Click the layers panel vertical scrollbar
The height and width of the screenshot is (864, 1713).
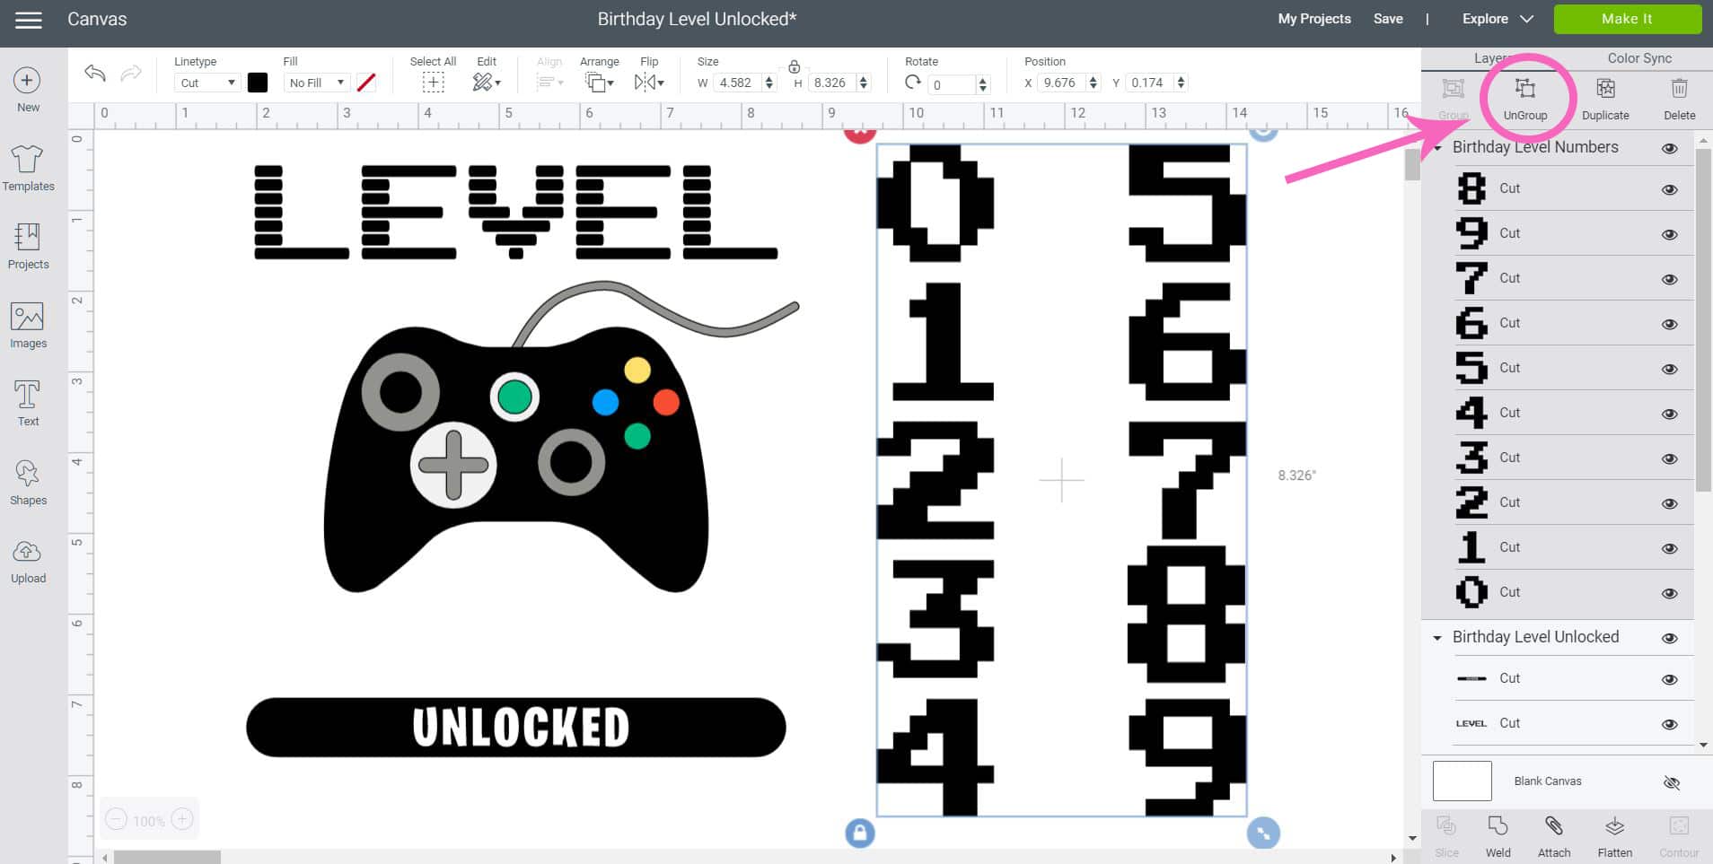coord(1703,319)
